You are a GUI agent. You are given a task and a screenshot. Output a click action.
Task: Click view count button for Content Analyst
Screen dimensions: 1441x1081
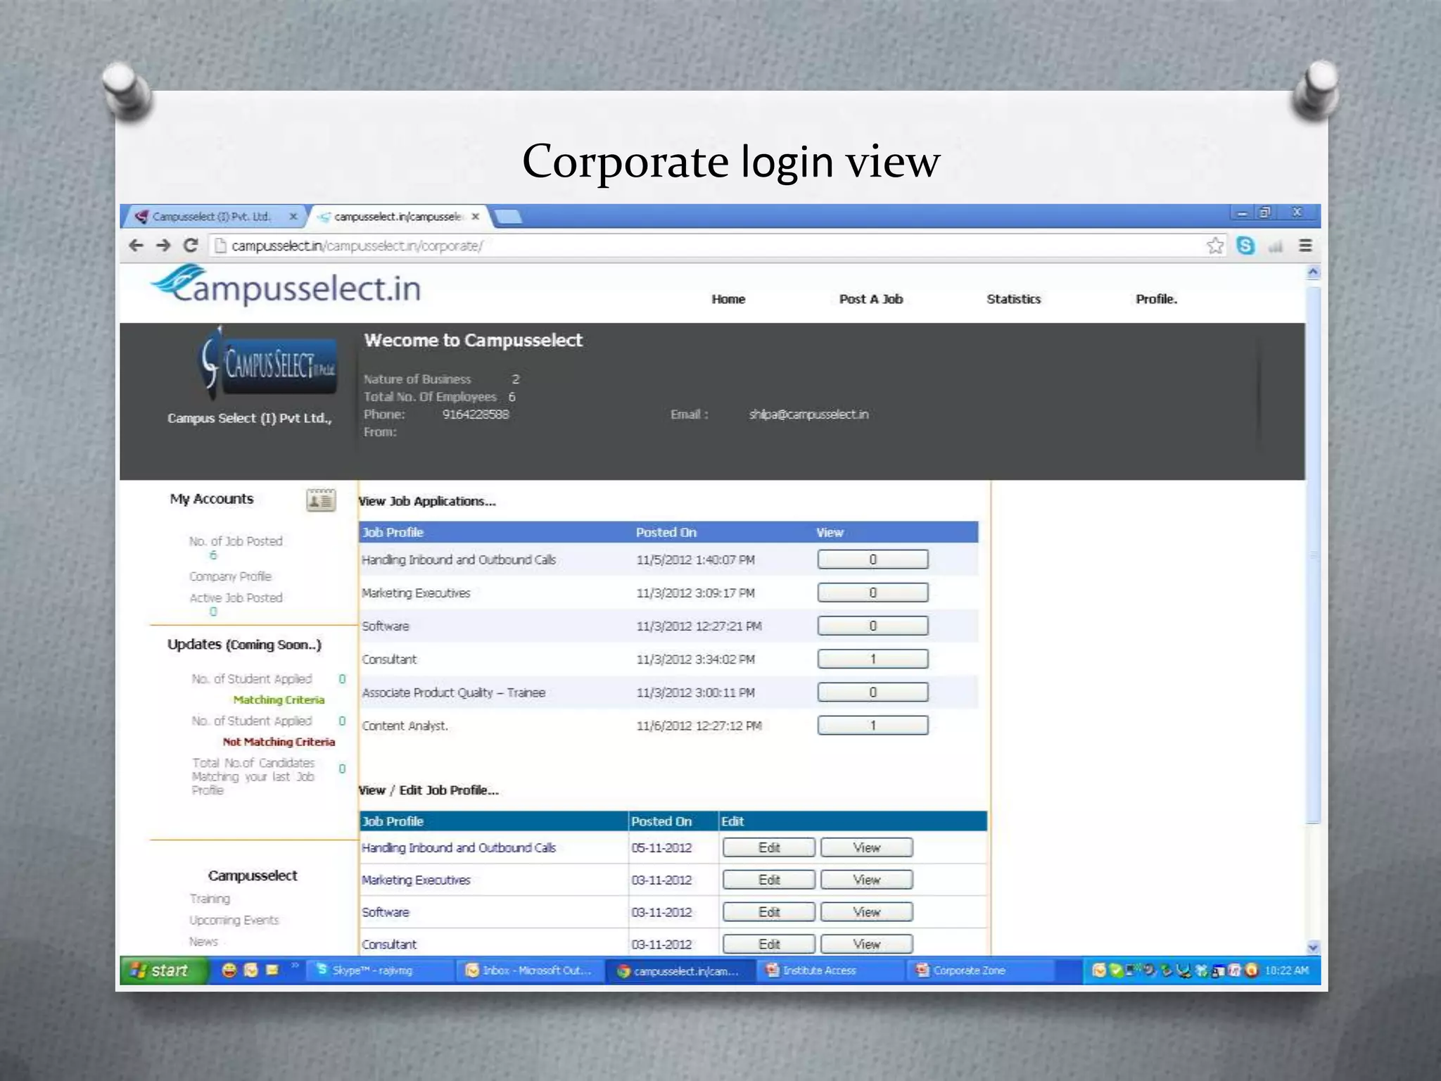pyautogui.click(x=872, y=726)
